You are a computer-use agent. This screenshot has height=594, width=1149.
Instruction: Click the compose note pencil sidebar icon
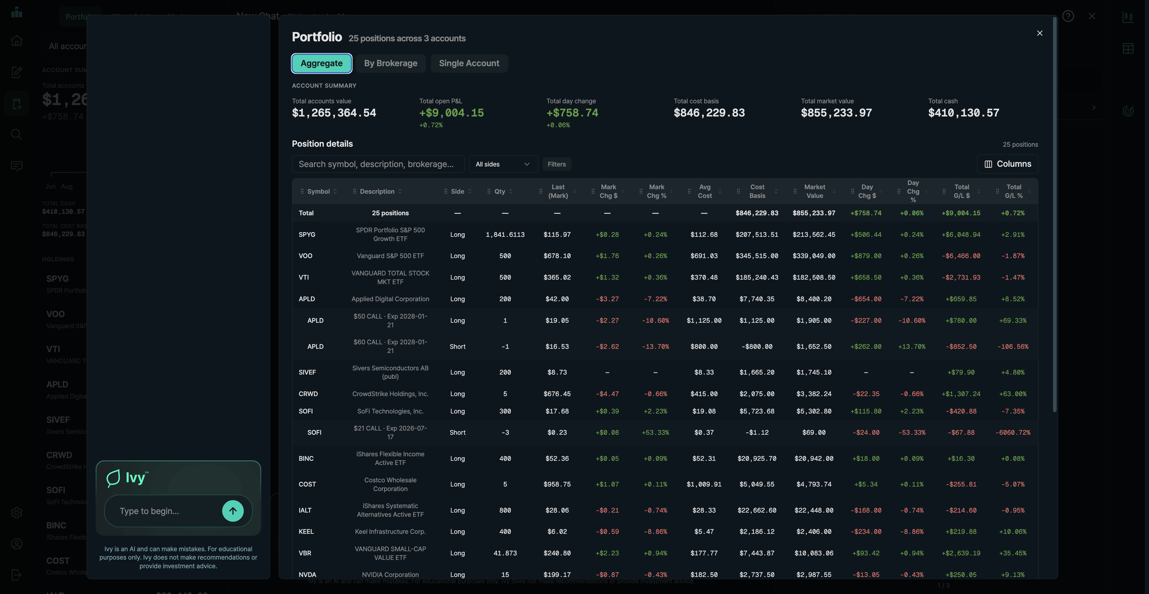pyautogui.click(x=16, y=72)
